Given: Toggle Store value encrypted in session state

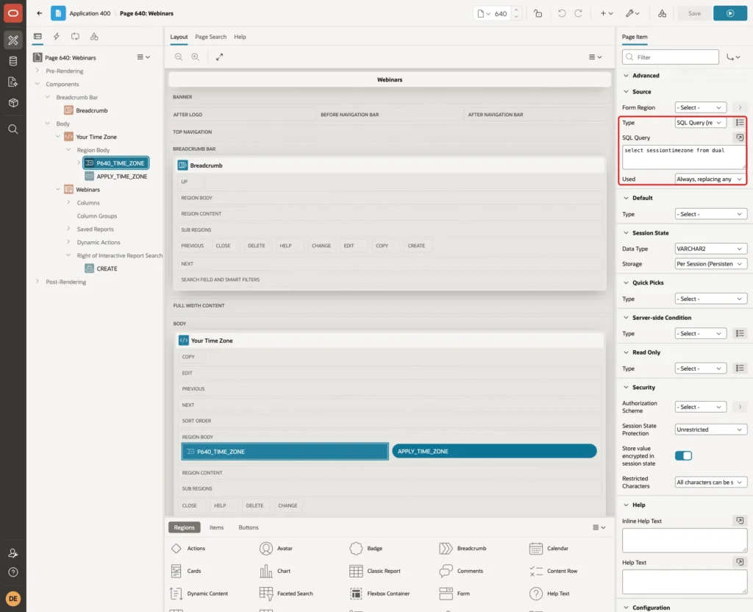Looking at the screenshot, I should (x=683, y=455).
